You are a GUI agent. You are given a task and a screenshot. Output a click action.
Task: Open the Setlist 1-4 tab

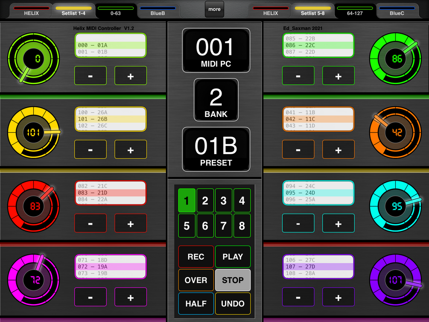[x=73, y=11]
